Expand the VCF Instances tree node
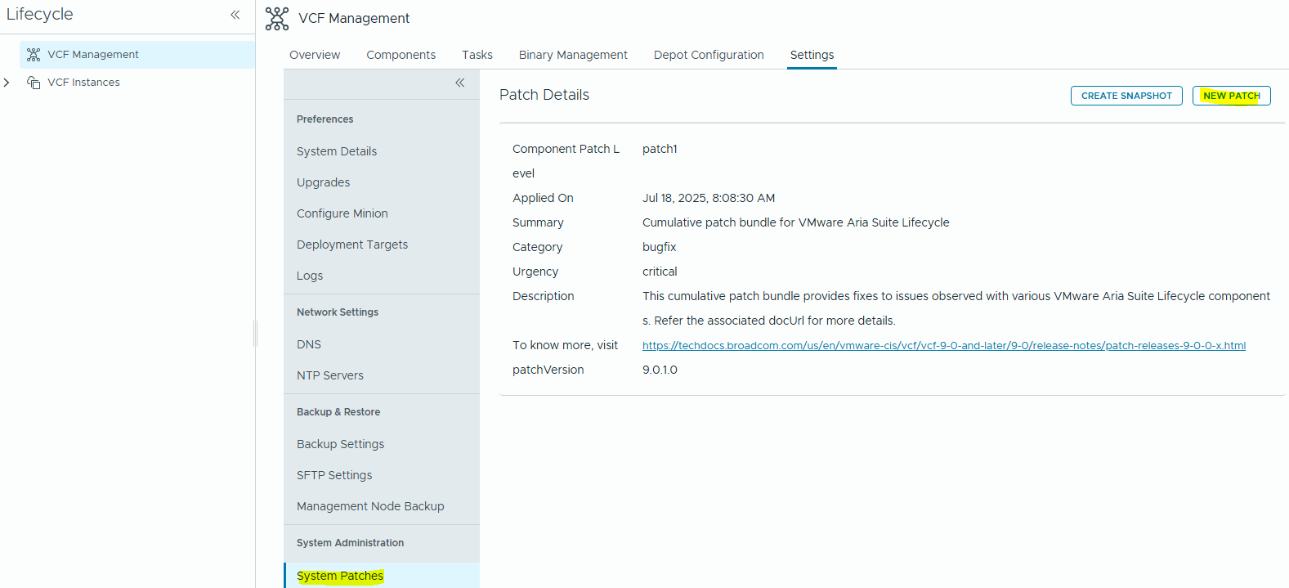Viewport: 1289px width, 588px height. click(7, 83)
